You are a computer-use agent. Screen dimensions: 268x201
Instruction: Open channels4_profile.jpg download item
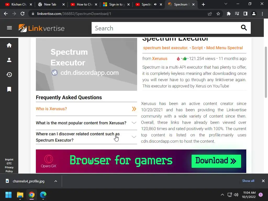(28, 181)
